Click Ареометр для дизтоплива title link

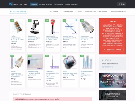[69, 38]
